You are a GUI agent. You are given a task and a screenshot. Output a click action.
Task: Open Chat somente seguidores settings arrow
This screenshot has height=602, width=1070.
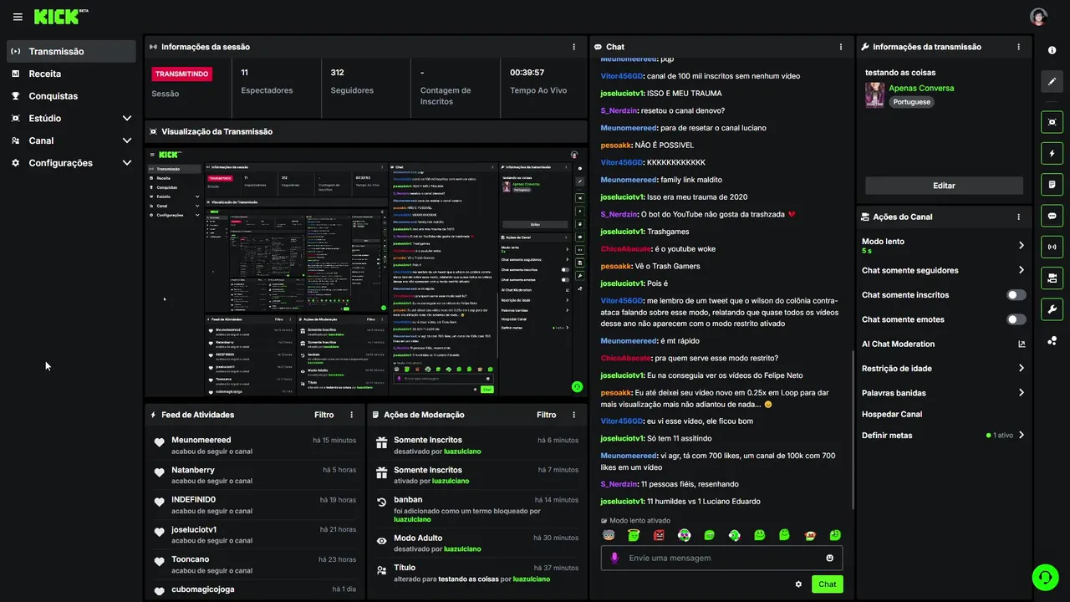tap(1021, 270)
